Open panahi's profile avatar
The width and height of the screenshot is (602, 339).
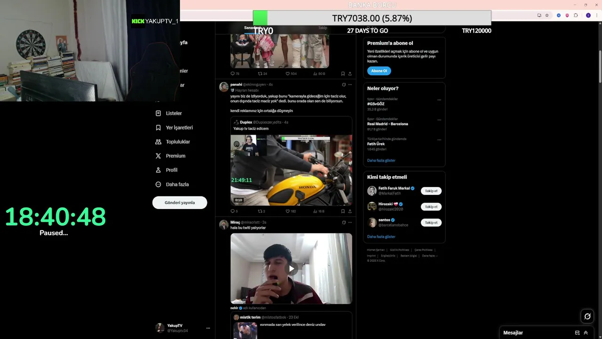[224, 87]
